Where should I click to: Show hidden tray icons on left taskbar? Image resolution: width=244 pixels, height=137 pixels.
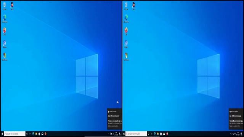click(109, 134)
